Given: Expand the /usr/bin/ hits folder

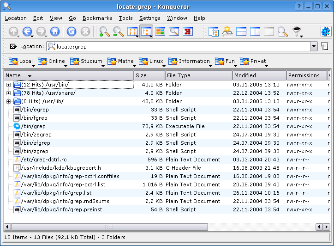Looking at the screenshot, I should [x=8, y=85].
